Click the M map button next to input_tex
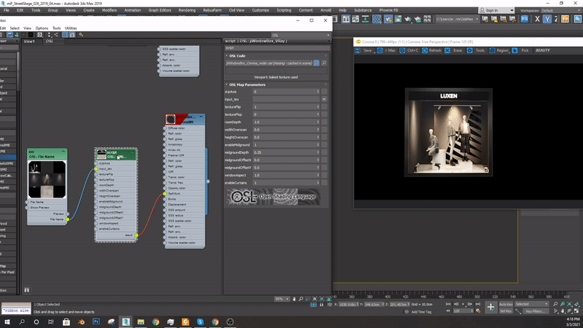The image size is (583, 328). click(324, 99)
